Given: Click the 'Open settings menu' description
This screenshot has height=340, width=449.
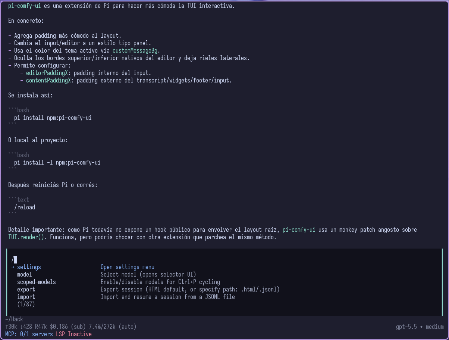Looking at the screenshot, I should tap(128, 267).
